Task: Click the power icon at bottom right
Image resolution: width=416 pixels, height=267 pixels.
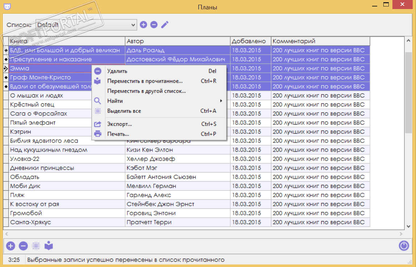Action: coord(404,246)
